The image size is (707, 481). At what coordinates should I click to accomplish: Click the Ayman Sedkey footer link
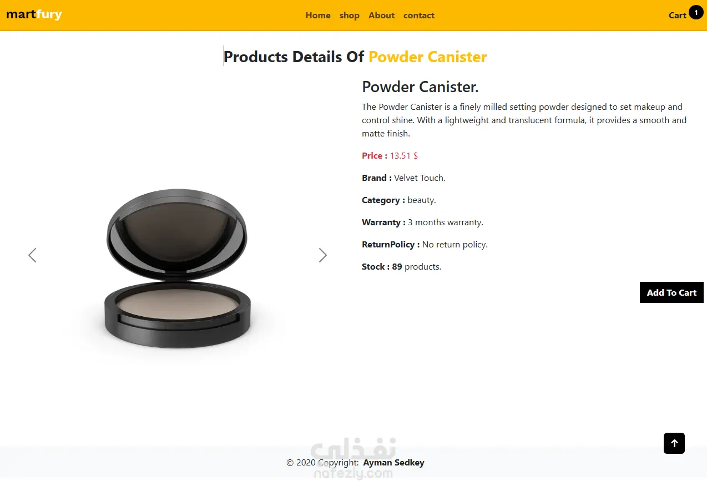pyautogui.click(x=394, y=463)
